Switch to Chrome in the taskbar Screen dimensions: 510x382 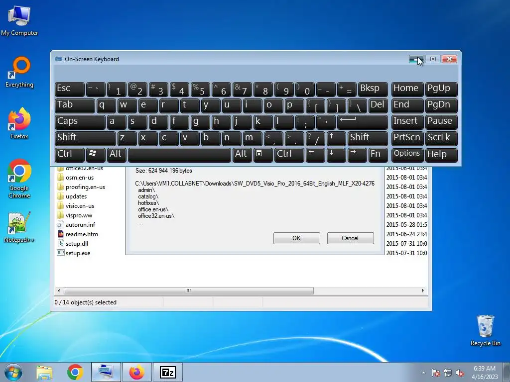pos(75,372)
